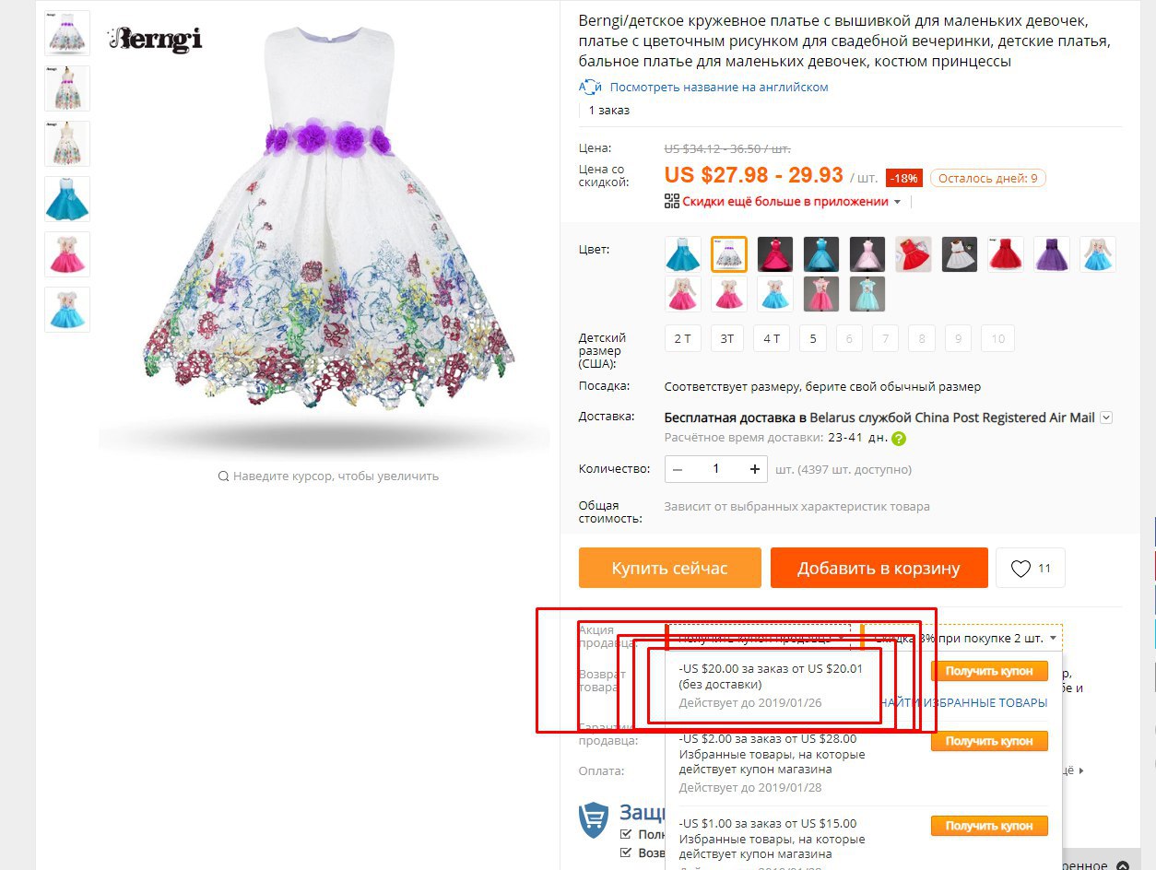Click the Купить сейчас button
This screenshot has width=1156, height=870.
(670, 568)
